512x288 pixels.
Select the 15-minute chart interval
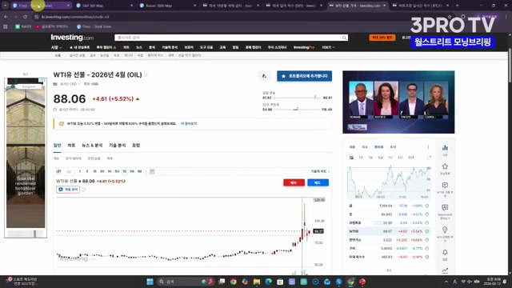pos(94,171)
